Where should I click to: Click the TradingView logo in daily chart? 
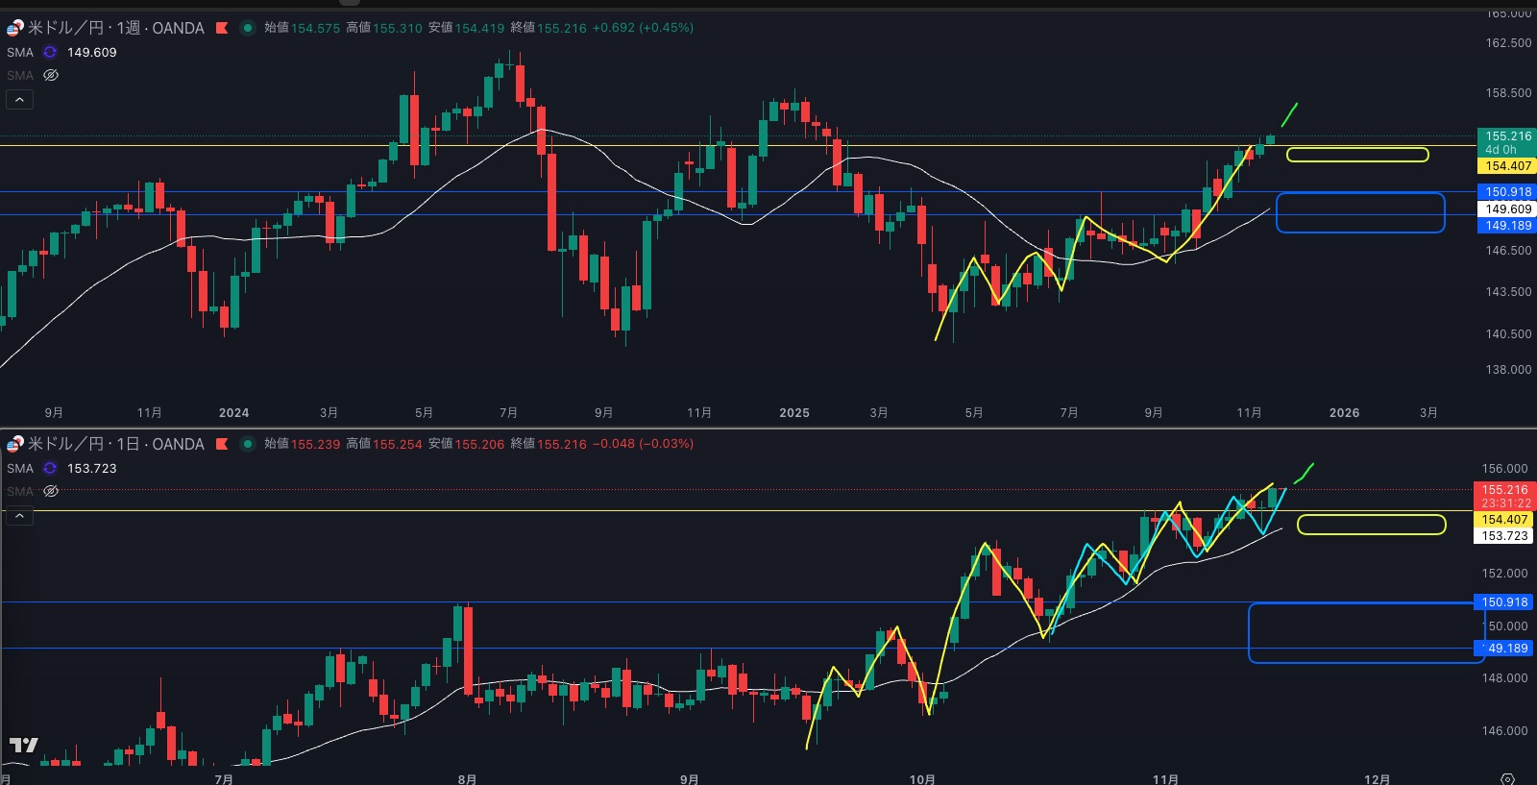[23, 745]
